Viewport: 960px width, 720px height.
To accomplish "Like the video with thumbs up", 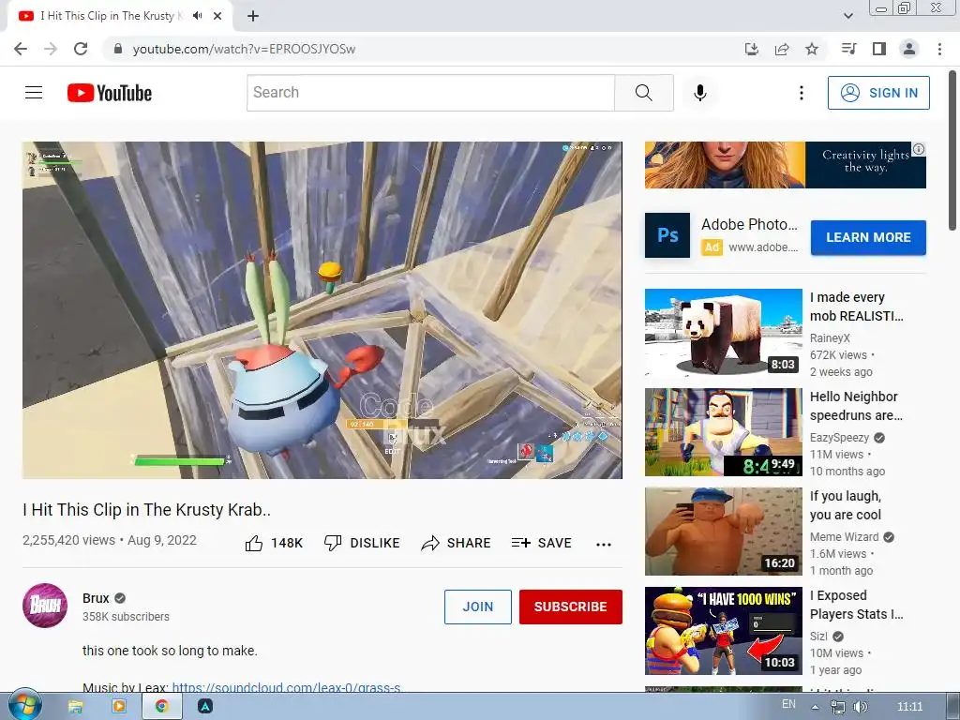I will point(274,543).
